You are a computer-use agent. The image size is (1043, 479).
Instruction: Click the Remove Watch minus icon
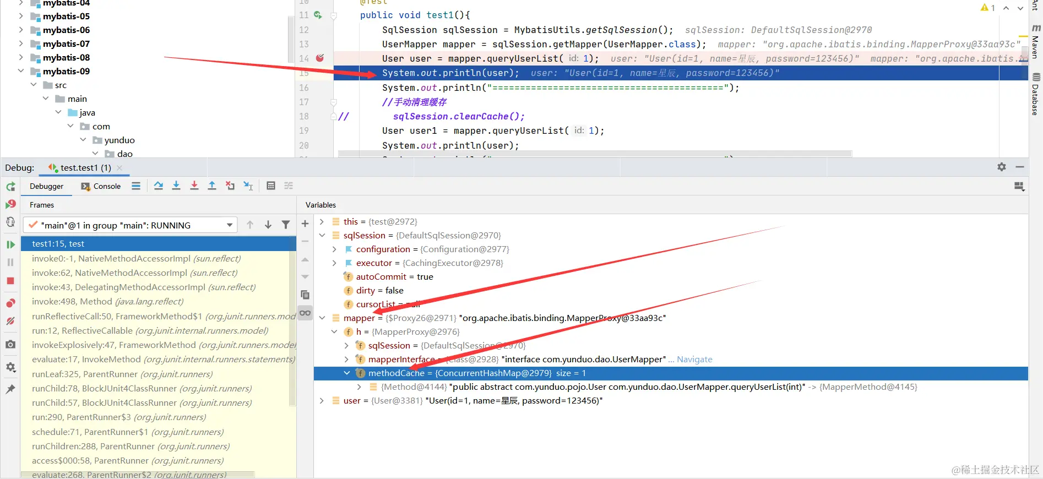click(x=305, y=241)
